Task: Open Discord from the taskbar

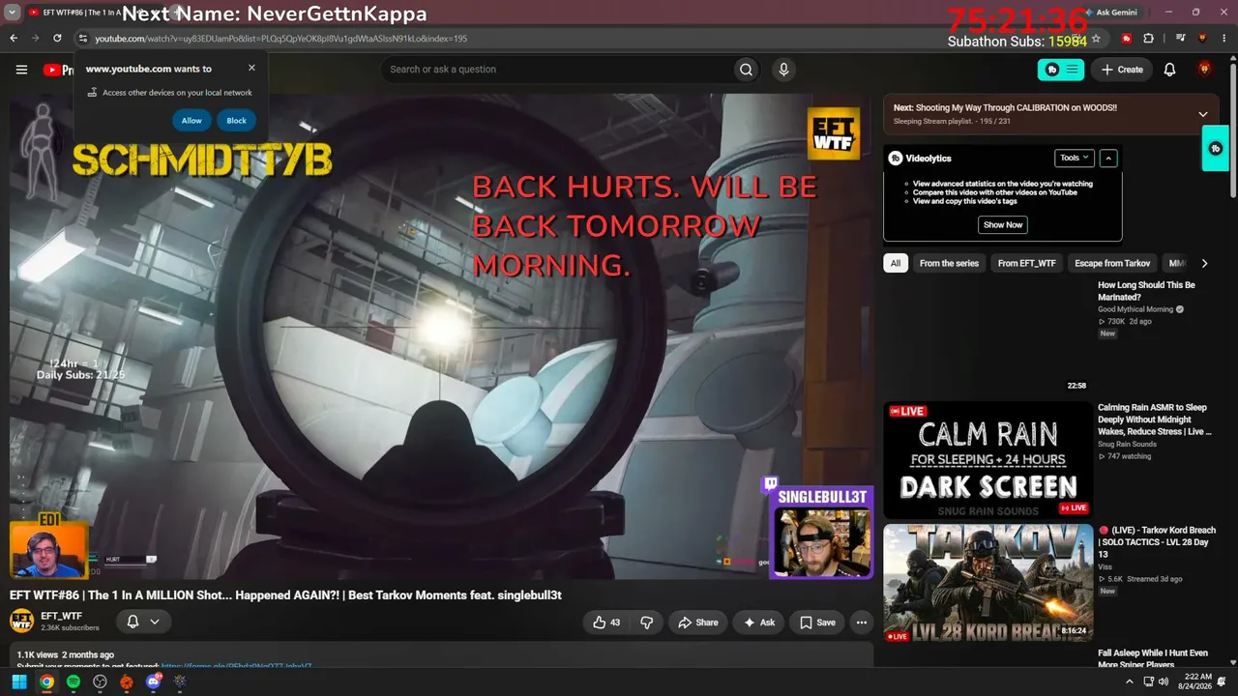Action: click(x=153, y=682)
